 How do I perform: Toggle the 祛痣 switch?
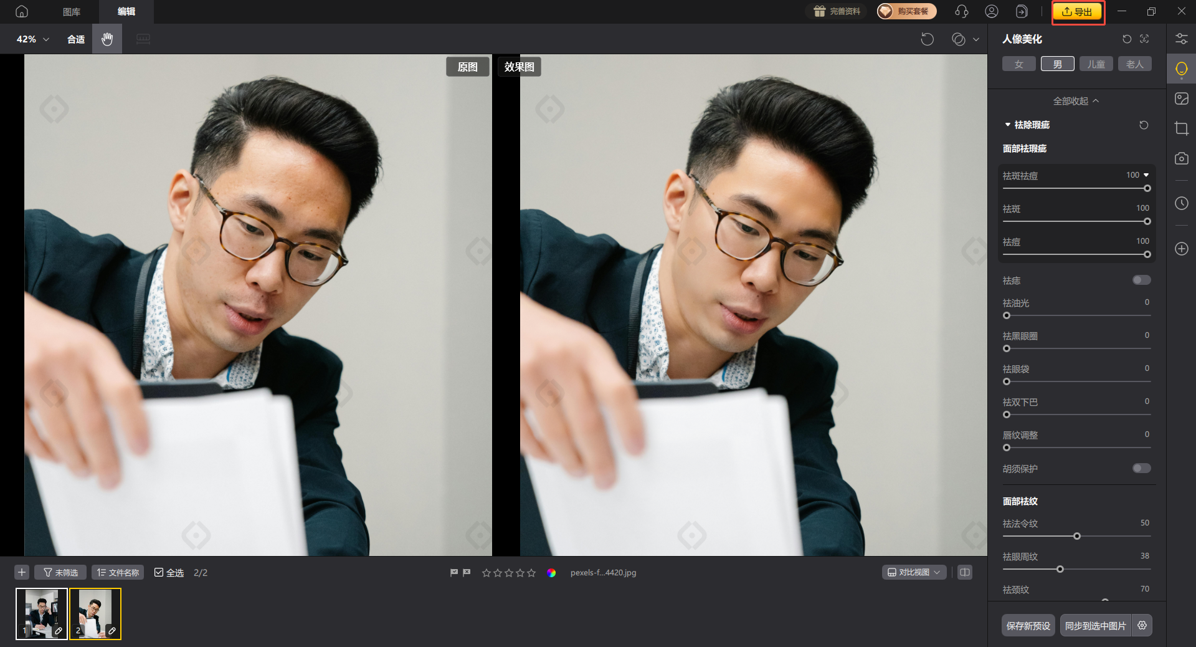(1141, 280)
